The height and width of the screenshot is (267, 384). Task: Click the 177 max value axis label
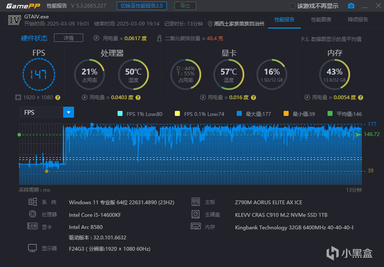pyautogui.click(x=372, y=124)
